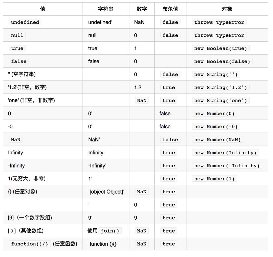Click the 数字 column header
The width and height of the screenshot is (273, 257).
coord(142,9)
